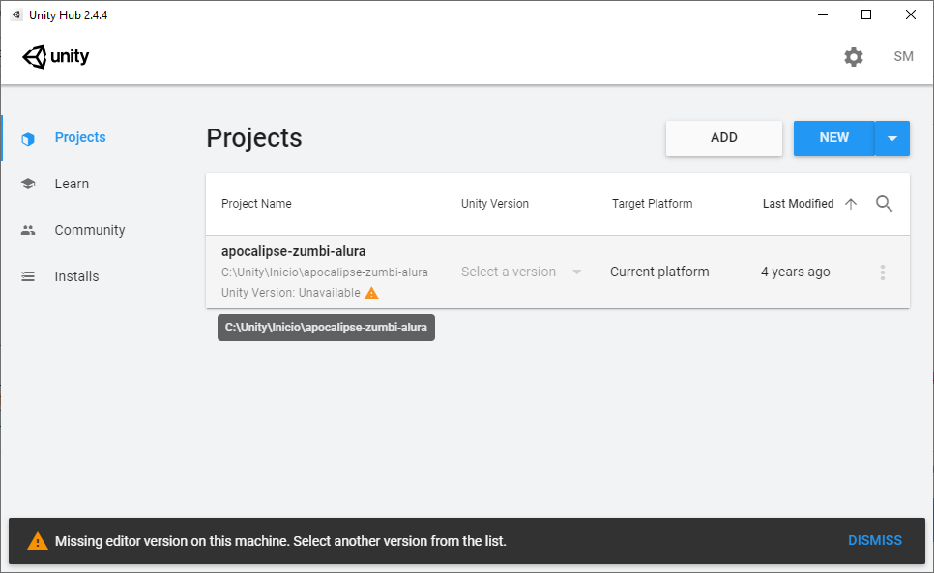Screen dimensions: 934x573
Task: Click the Target Platform column header
Action: (x=653, y=204)
